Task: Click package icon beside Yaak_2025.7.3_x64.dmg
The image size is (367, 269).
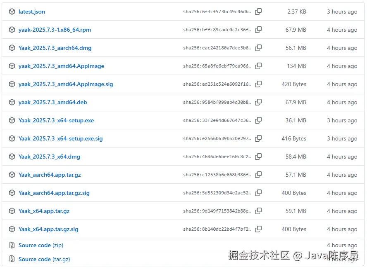Action: click(12, 157)
